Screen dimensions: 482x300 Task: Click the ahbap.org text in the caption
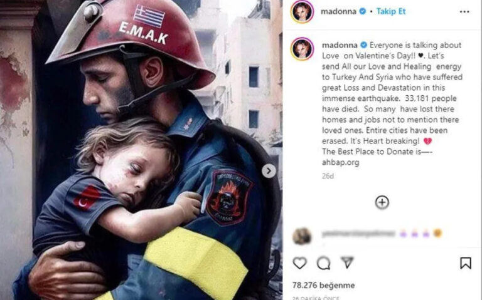[340, 162]
